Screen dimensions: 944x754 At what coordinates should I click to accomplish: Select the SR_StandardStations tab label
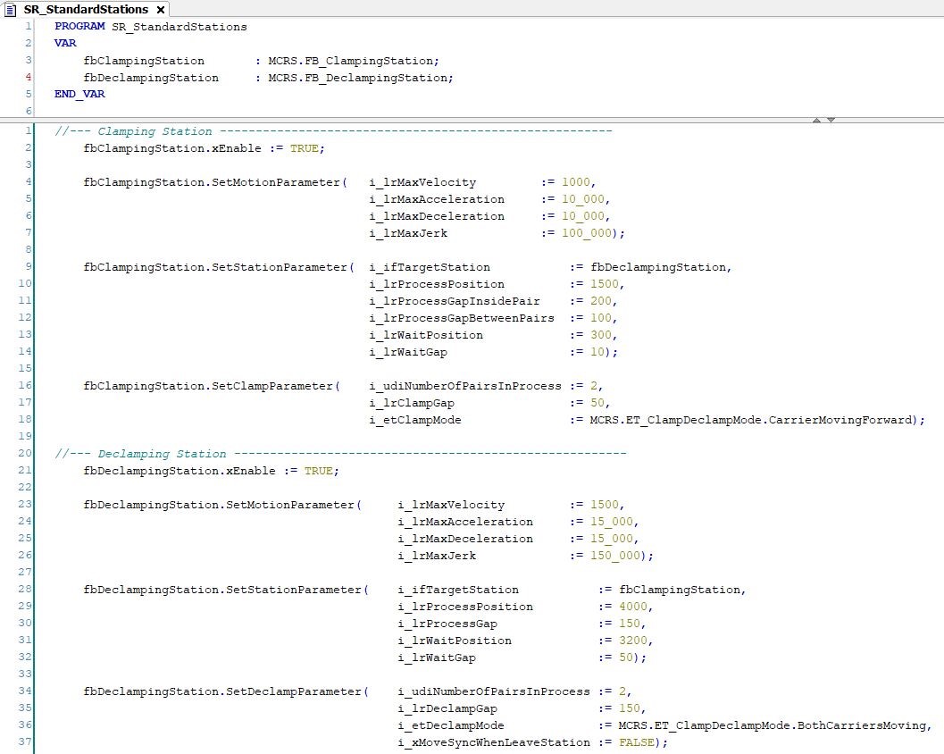click(x=86, y=9)
